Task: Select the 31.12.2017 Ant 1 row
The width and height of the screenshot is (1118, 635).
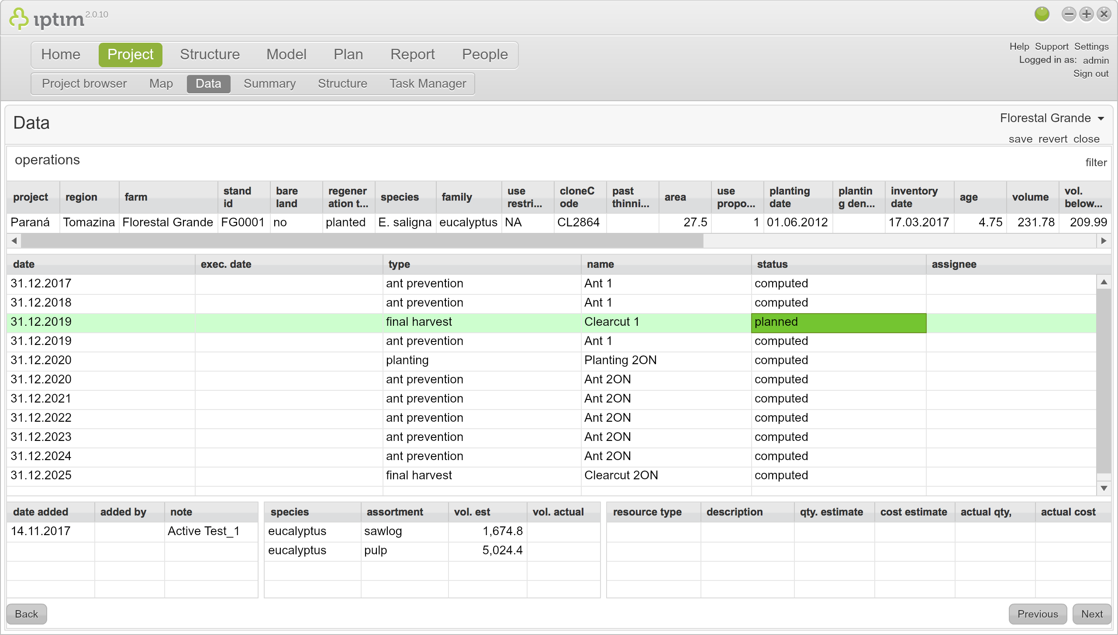Action: [552, 283]
